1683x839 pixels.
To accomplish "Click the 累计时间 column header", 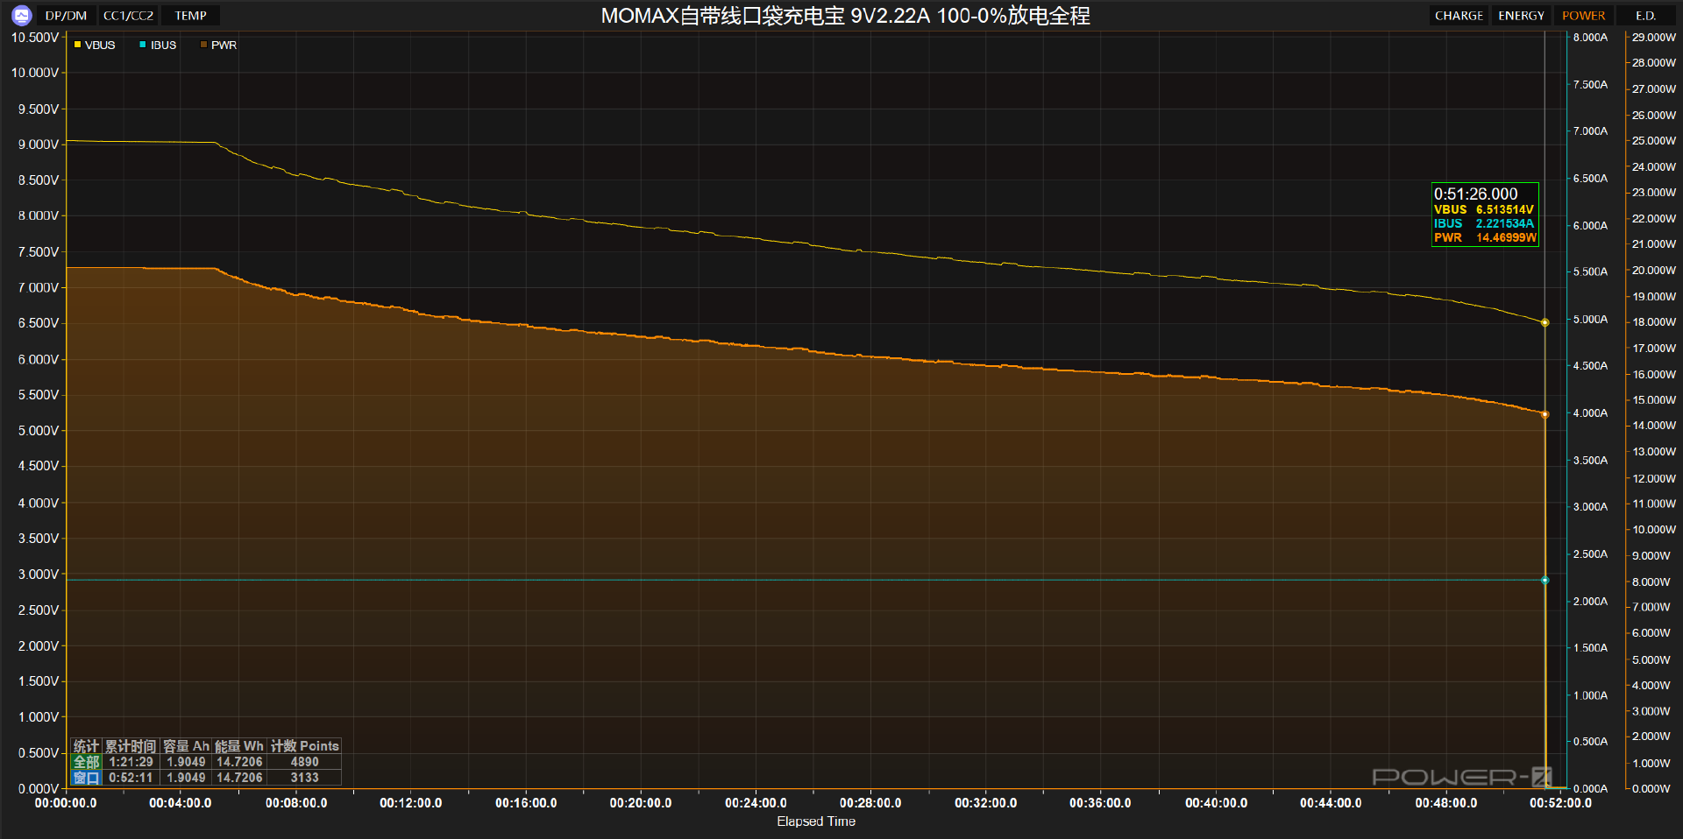I will pos(131,746).
